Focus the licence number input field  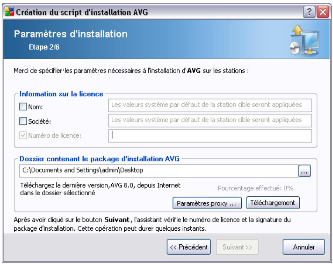[x=210, y=136]
